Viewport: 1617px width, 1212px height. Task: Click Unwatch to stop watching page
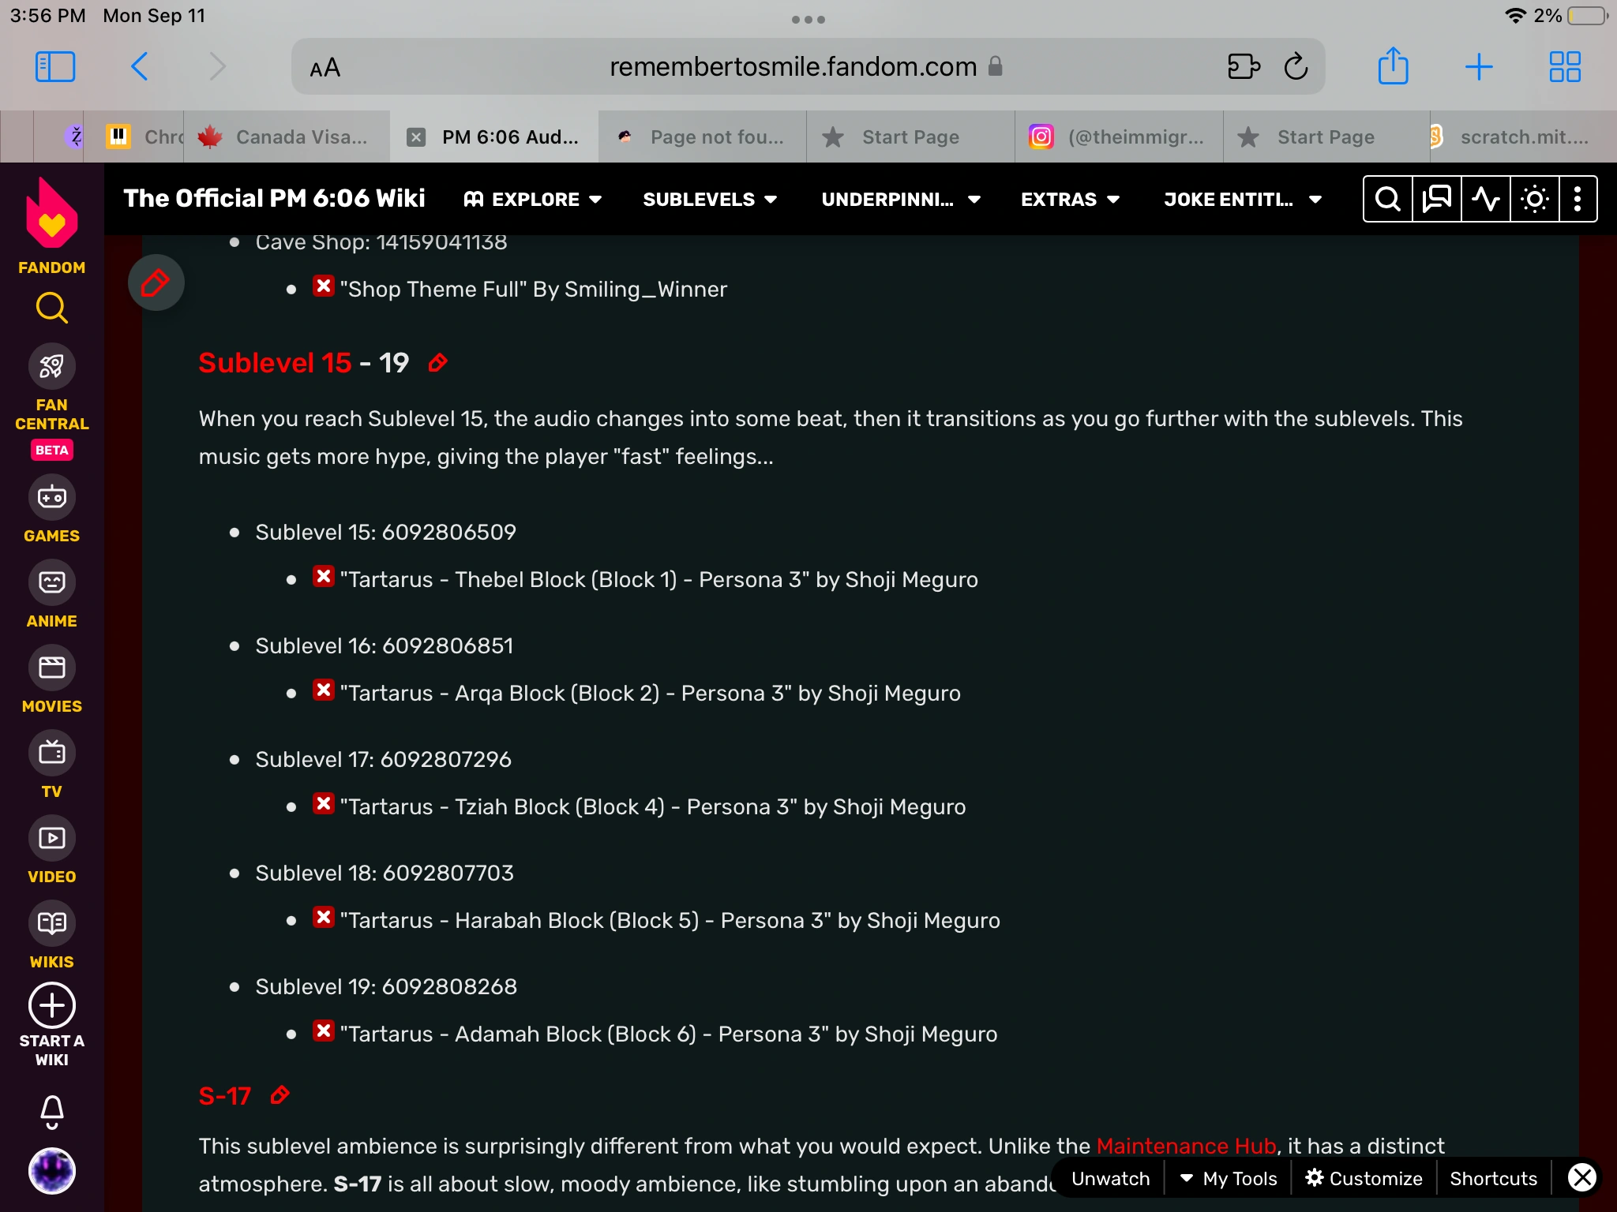(x=1110, y=1178)
